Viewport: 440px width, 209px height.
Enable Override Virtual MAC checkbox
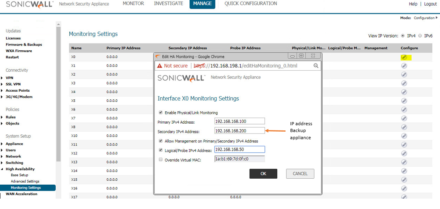click(161, 160)
